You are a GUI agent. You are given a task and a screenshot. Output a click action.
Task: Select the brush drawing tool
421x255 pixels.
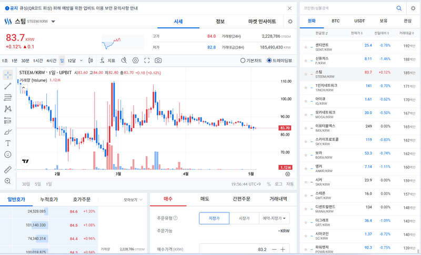[x=8, y=132]
